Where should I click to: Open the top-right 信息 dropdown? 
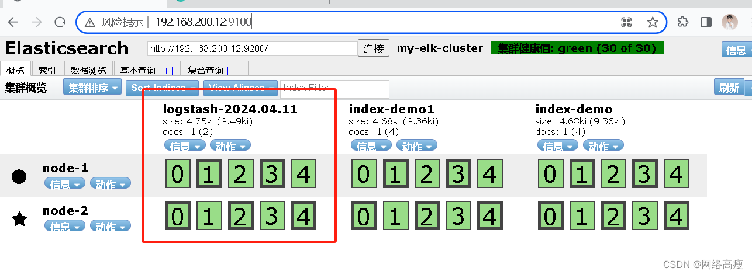click(737, 50)
